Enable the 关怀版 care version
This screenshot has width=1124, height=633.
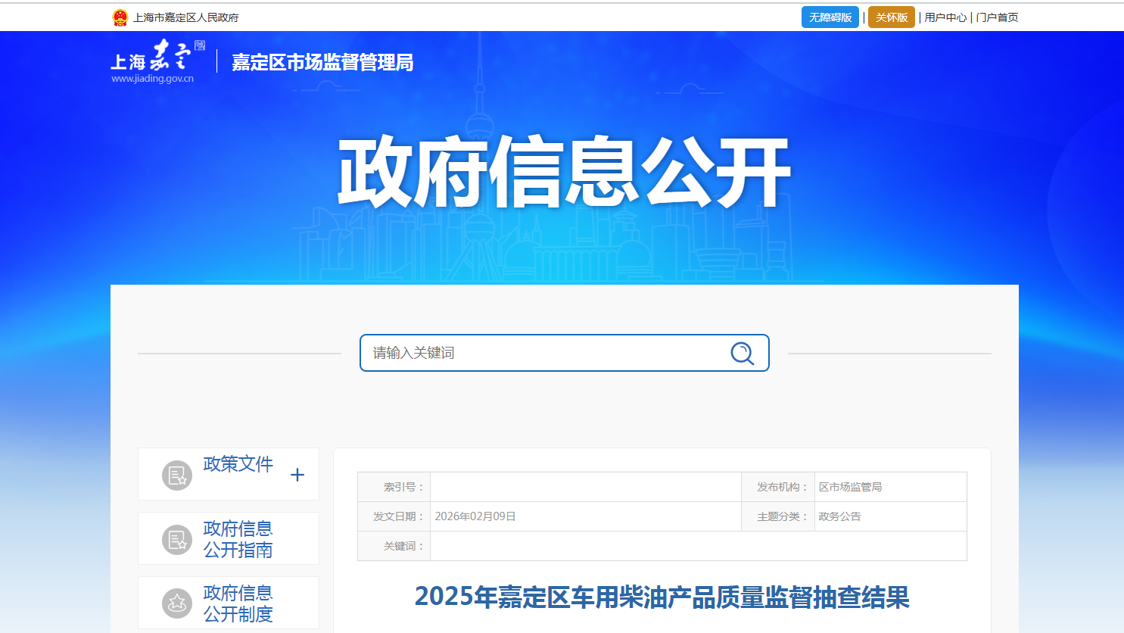click(891, 17)
